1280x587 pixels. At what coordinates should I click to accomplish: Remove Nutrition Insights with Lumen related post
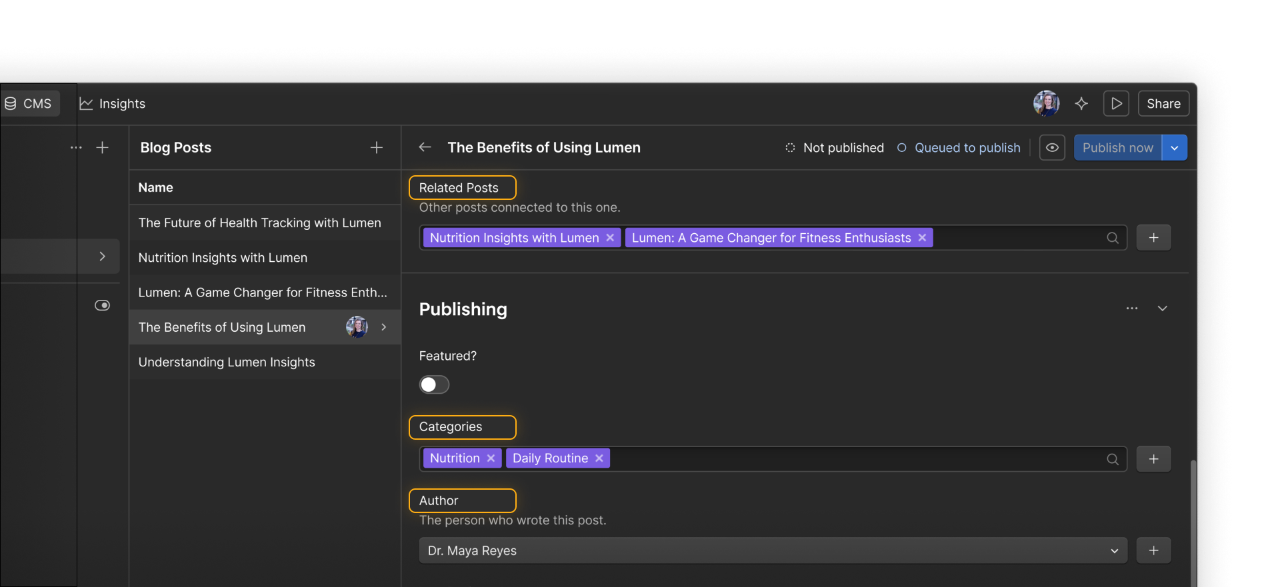point(610,238)
